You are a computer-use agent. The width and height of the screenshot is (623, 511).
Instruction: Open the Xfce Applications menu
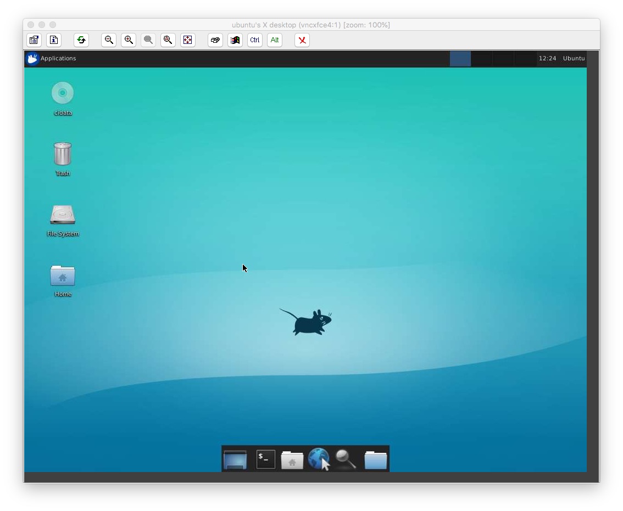click(51, 58)
